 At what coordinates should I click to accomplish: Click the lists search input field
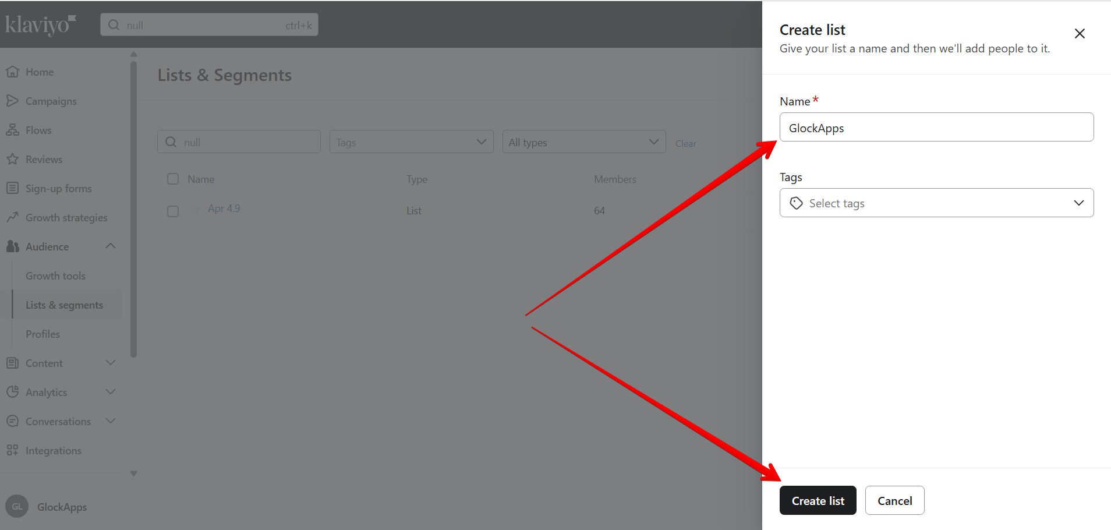click(239, 142)
